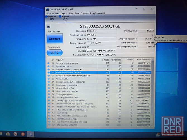Select row 05 Переназначенные сектора

[x=99, y=73]
